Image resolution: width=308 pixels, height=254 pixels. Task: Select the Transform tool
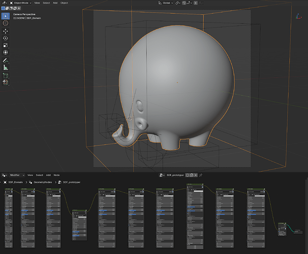[6, 52]
